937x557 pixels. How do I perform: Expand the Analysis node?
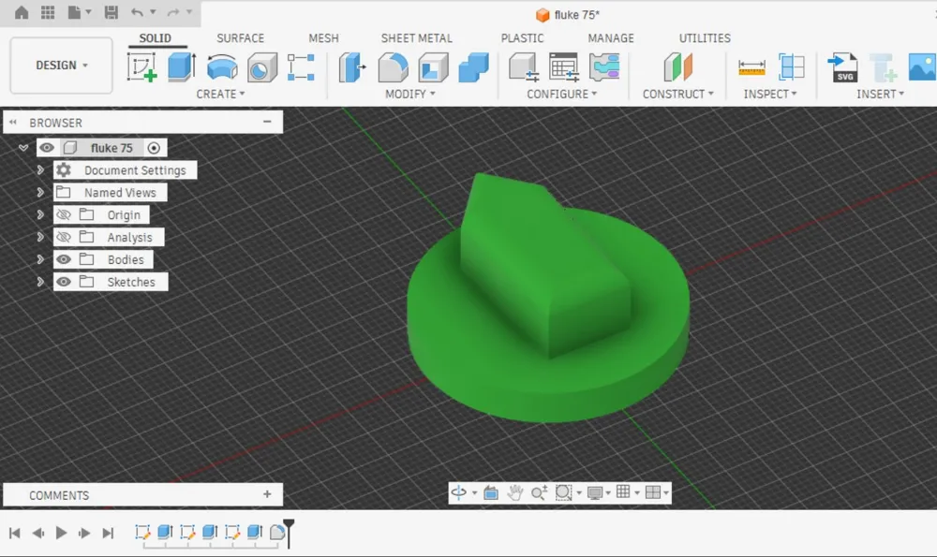[40, 237]
